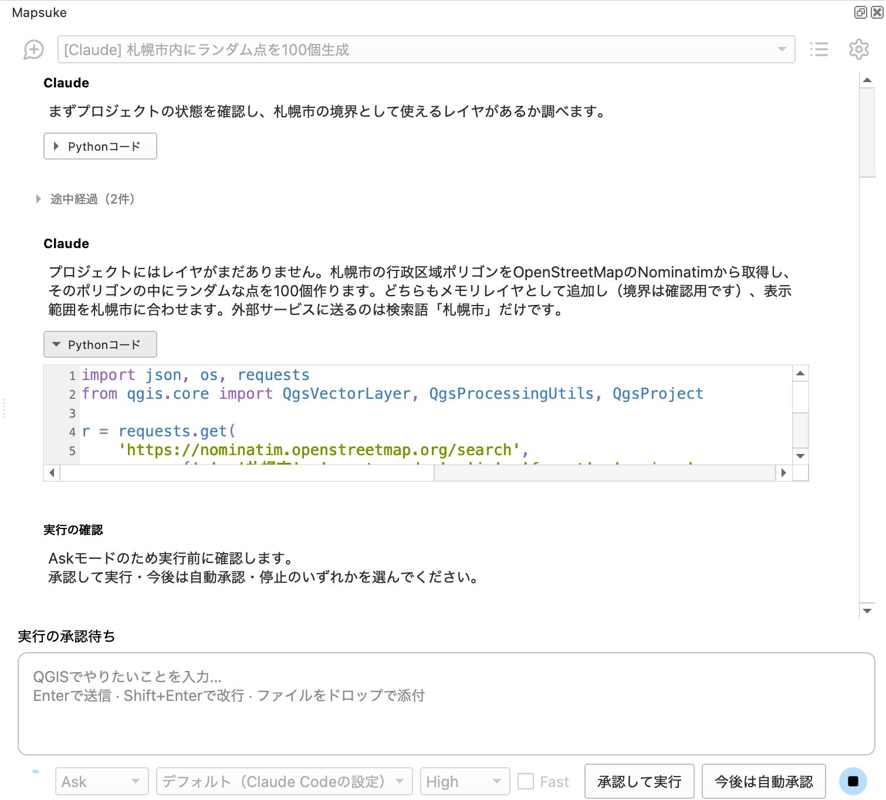Click code line 1 import statement
The image size is (886, 800).
(195, 375)
